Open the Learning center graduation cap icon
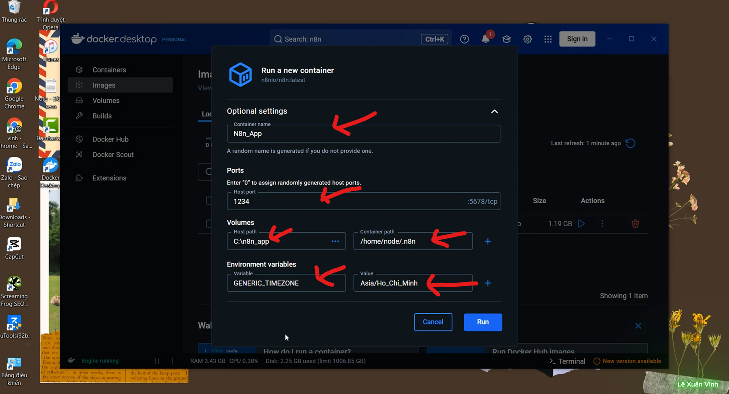Screen dimensions: 729x394 pos(506,39)
